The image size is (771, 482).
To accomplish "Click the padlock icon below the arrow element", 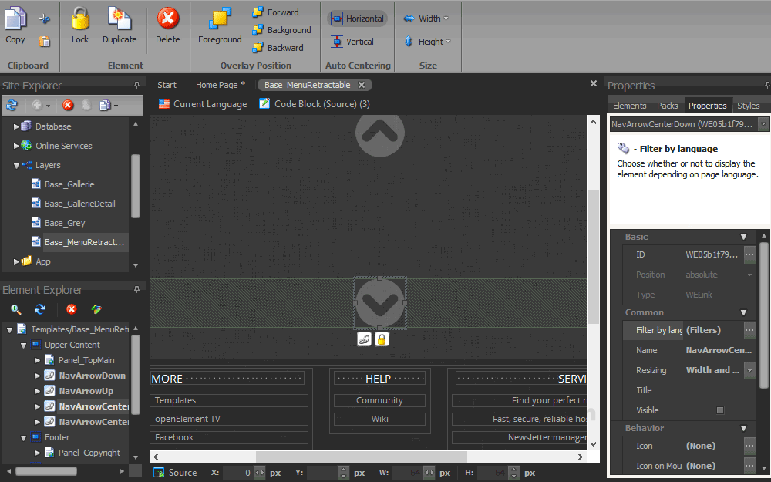I will (381, 339).
